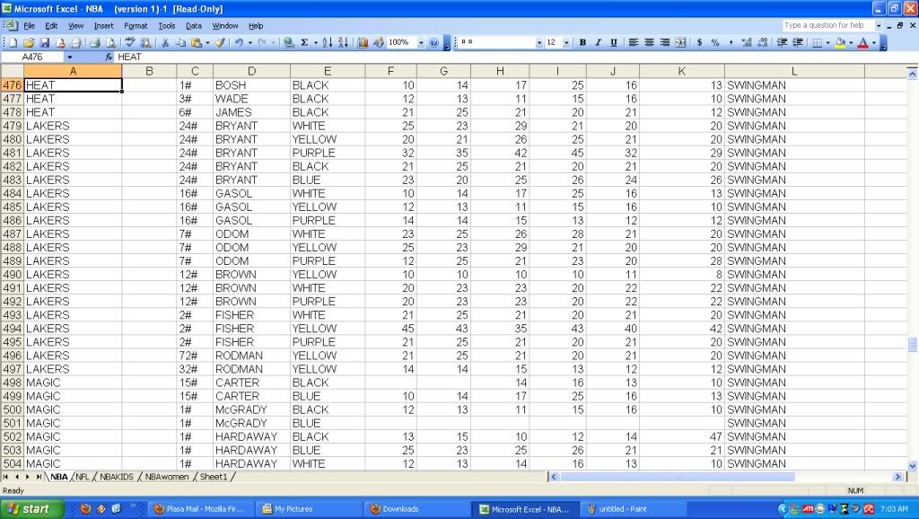
Task: Apply currency dollar style
Action: [x=699, y=42]
